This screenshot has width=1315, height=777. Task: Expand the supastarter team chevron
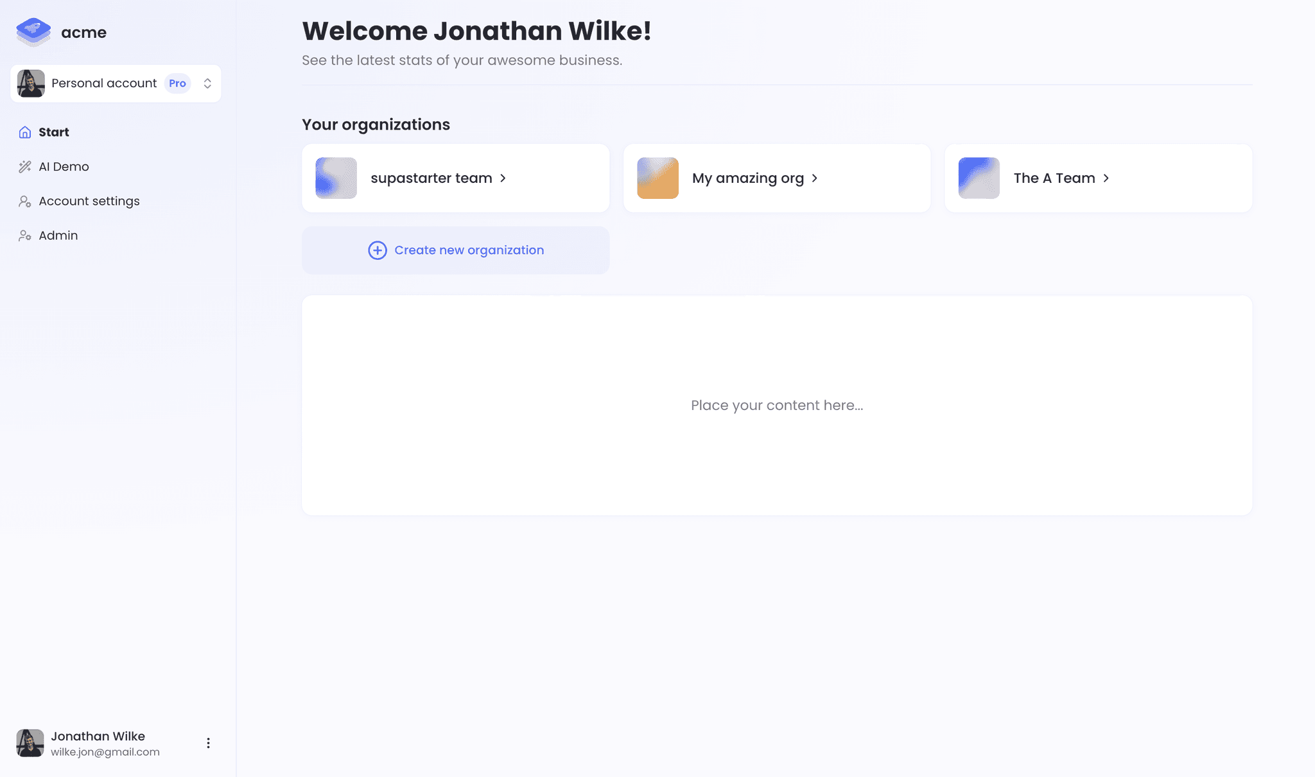(503, 178)
